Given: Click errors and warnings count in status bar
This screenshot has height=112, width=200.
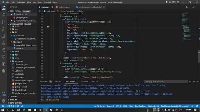Looking at the screenshot, I should tap(12, 106).
